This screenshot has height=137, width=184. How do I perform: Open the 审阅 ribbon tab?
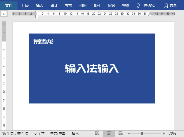tap(112, 5)
